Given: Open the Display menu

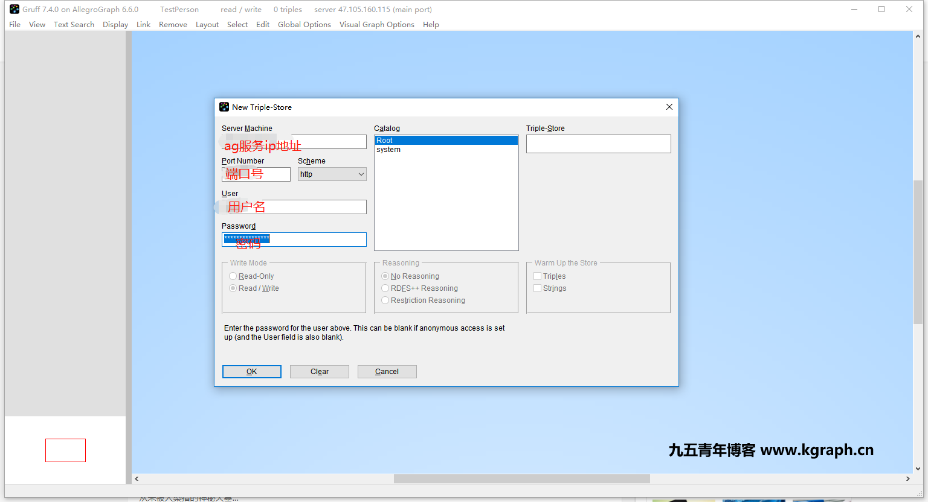Looking at the screenshot, I should pos(115,25).
